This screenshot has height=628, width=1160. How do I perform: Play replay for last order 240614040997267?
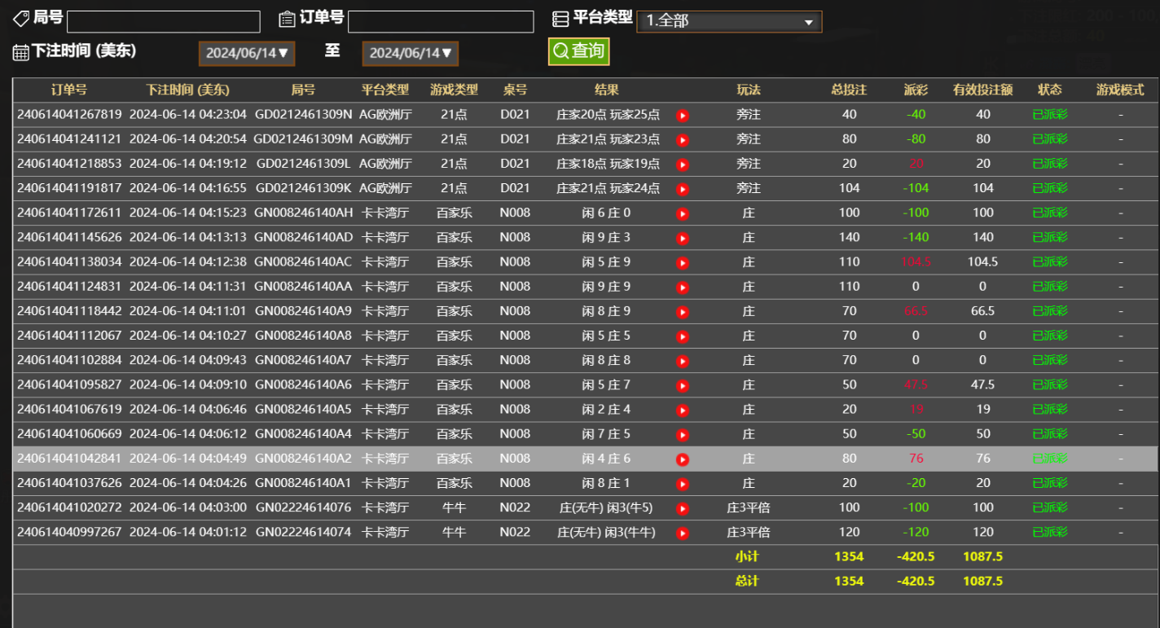point(683,534)
